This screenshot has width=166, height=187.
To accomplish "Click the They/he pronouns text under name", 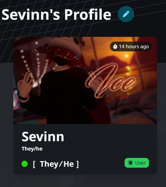I will (32, 149).
